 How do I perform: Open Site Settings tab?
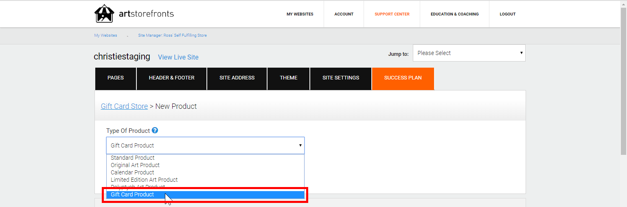(341, 78)
